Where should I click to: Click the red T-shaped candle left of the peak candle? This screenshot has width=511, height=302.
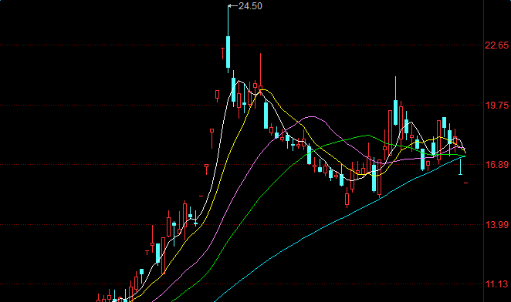223,53
